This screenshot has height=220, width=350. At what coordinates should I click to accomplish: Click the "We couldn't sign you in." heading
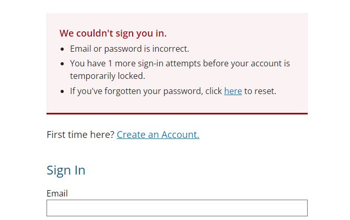tap(113, 33)
